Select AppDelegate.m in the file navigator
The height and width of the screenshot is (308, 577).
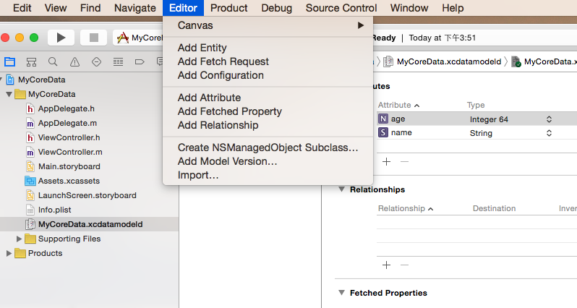pyautogui.click(x=67, y=123)
